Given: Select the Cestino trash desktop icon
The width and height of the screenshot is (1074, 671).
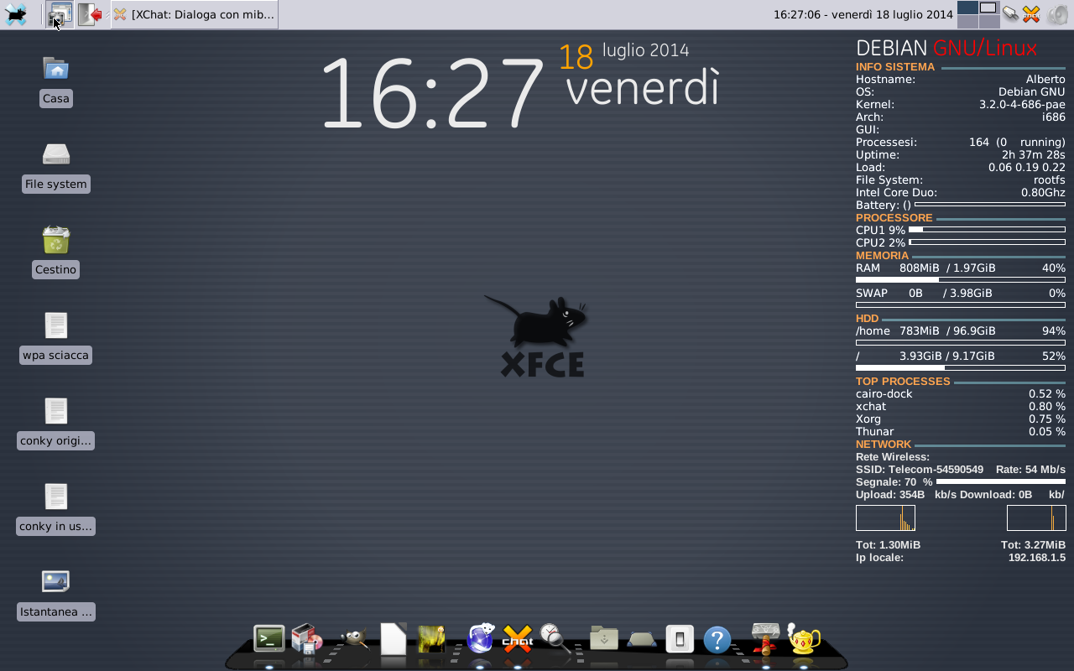Looking at the screenshot, I should coord(56,252).
